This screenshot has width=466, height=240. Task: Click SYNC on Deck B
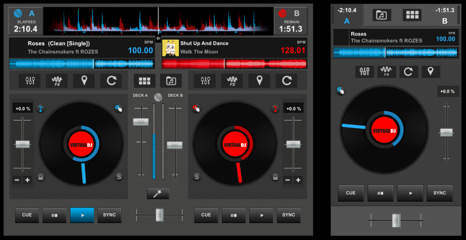(x=288, y=215)
